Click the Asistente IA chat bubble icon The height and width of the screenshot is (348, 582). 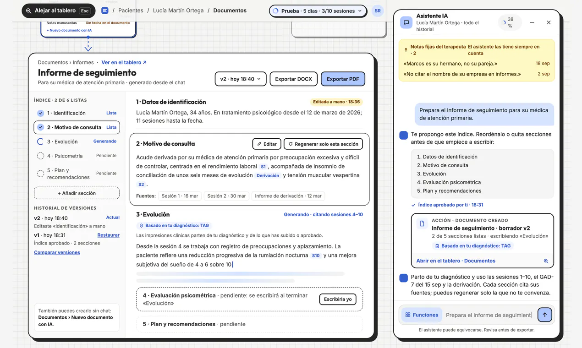pos(406,22)
